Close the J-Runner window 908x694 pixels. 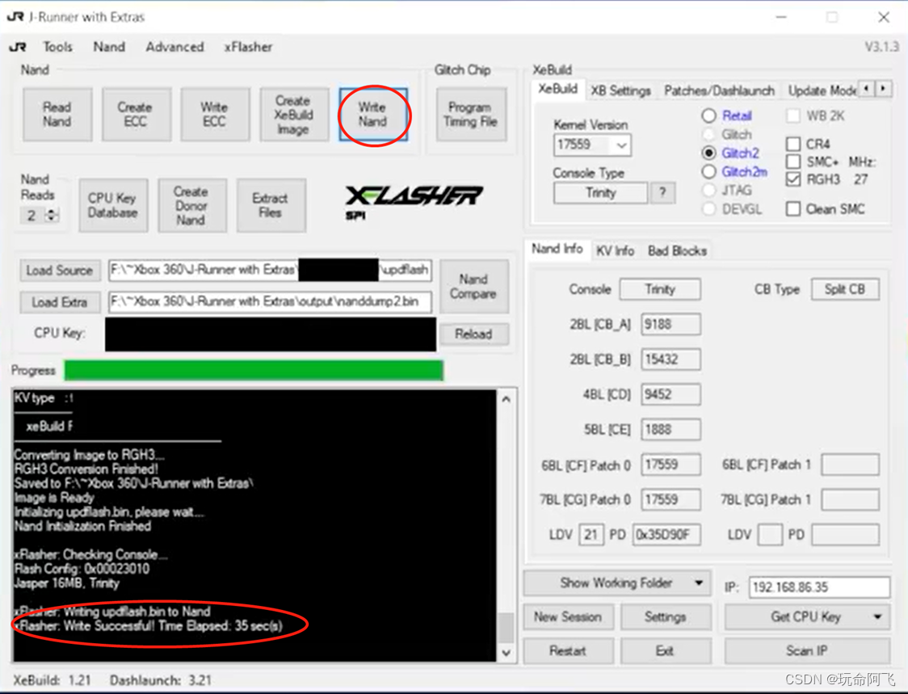tap(883, 18)
